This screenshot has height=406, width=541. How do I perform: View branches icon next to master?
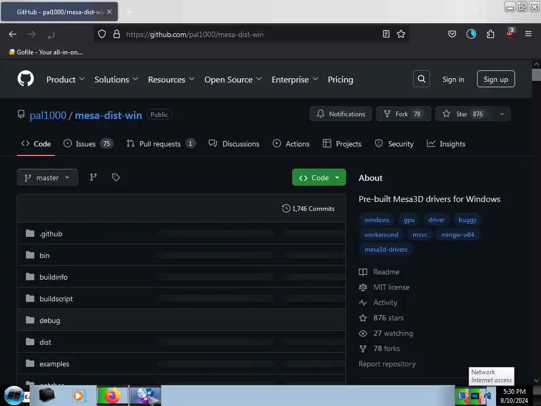tap(93, 177)
